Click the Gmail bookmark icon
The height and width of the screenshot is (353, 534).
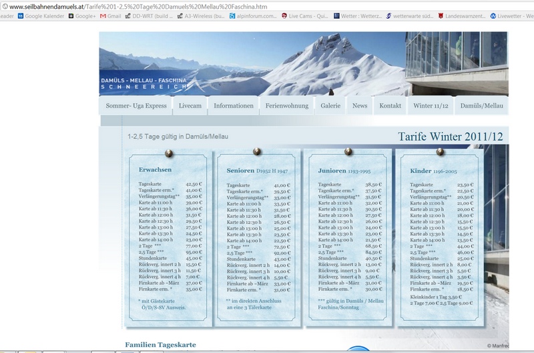tap(103, 15)
